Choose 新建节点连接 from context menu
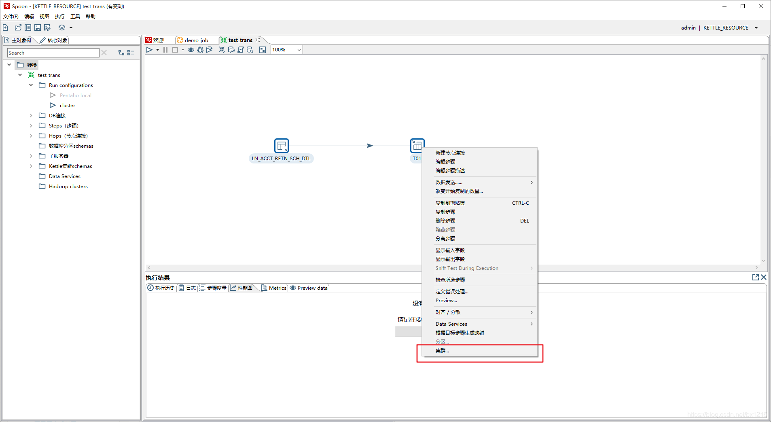771x422 pixels. [479, 153]
